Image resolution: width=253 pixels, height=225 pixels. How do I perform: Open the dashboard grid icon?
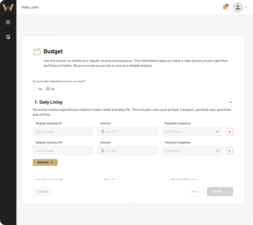pyautogui.click(x=8, y=22)
